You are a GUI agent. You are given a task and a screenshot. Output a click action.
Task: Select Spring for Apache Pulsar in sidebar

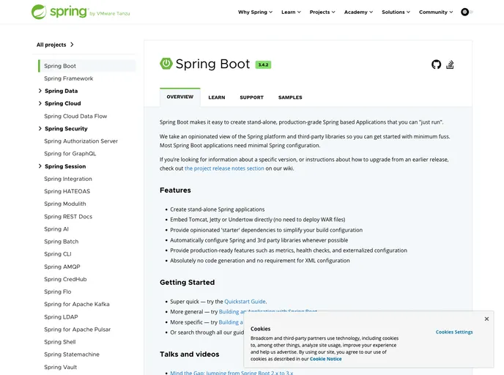coord(77,330)
